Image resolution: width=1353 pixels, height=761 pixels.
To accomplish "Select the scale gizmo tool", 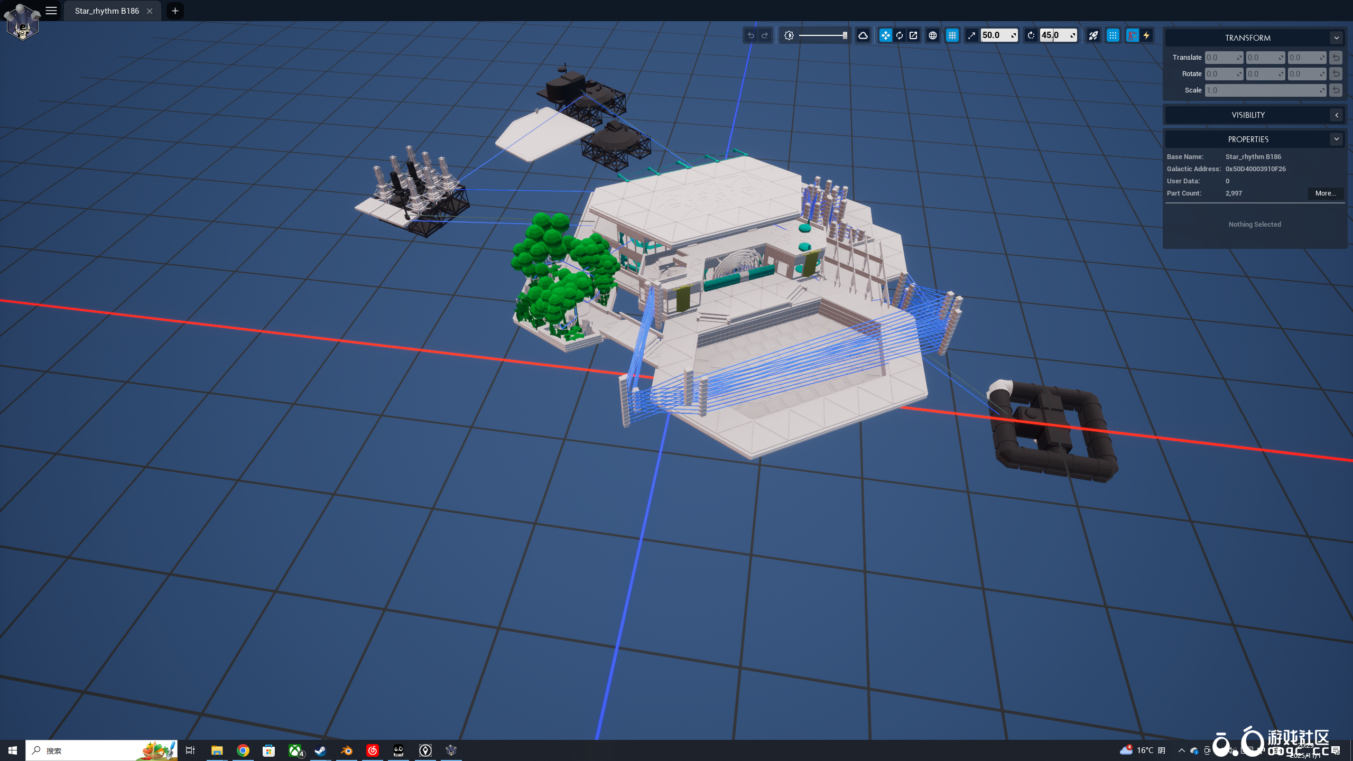I will click(914, 35).
